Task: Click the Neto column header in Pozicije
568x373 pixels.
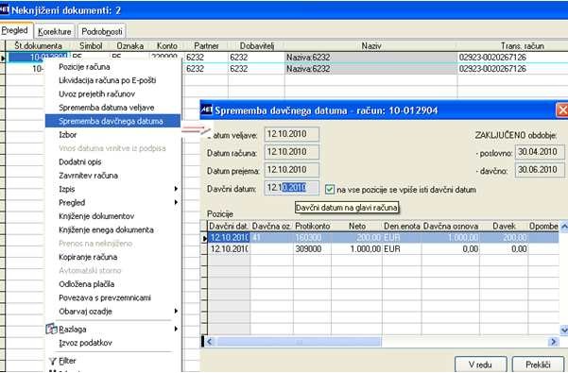Action: pyautogui.click(x=357, y=226)
